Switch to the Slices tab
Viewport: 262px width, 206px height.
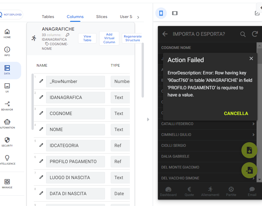pyautogui.click(x=102, y=17)
